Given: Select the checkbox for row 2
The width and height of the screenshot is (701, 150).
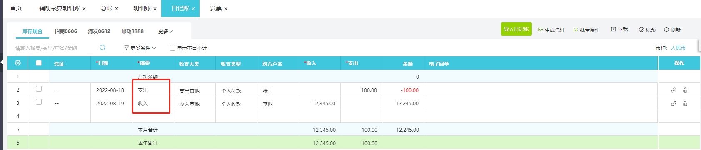Looking at the screenshot, I should point(39,89).
